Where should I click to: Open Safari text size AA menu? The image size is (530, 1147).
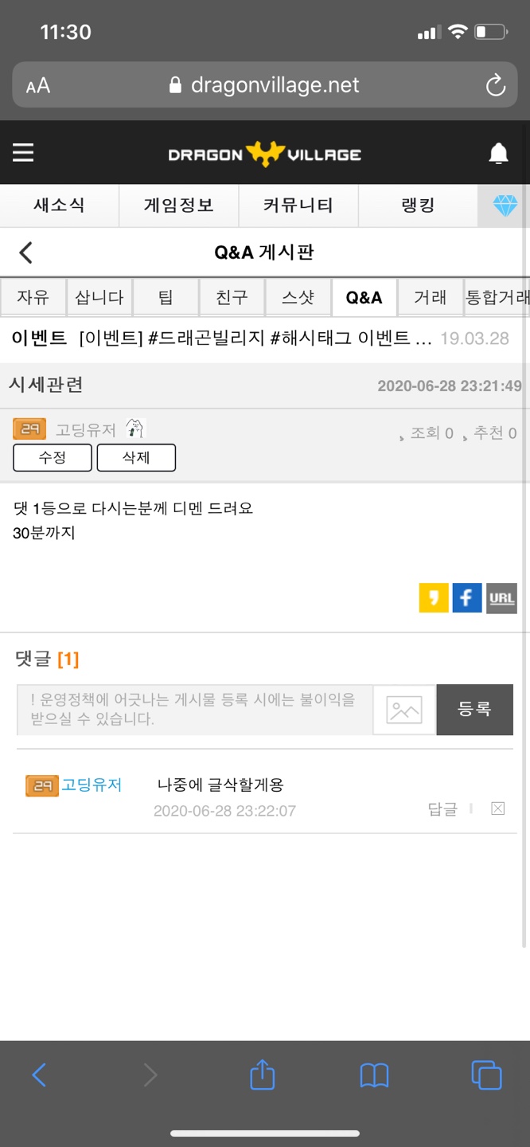pyautogui.click(x=37, y=85)
